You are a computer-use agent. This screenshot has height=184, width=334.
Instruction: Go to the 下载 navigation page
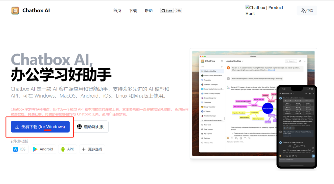(x=133, y=10)
